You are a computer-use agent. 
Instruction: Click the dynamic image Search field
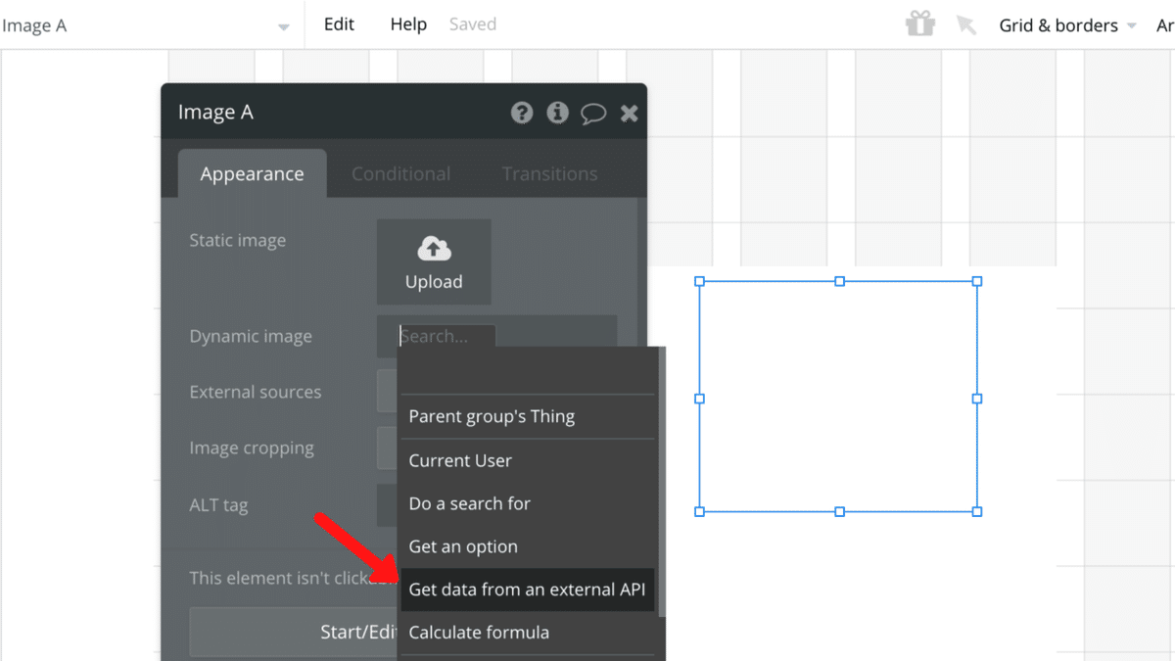coord(446,336)
